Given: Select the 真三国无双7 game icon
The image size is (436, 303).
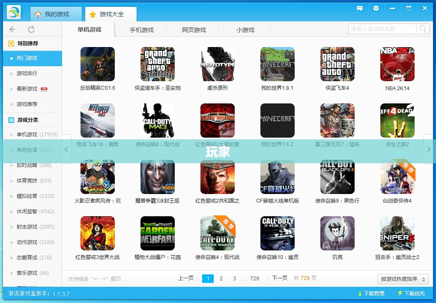Looking at the screenshot, I should pyautogui.click(x=337, y=121).
